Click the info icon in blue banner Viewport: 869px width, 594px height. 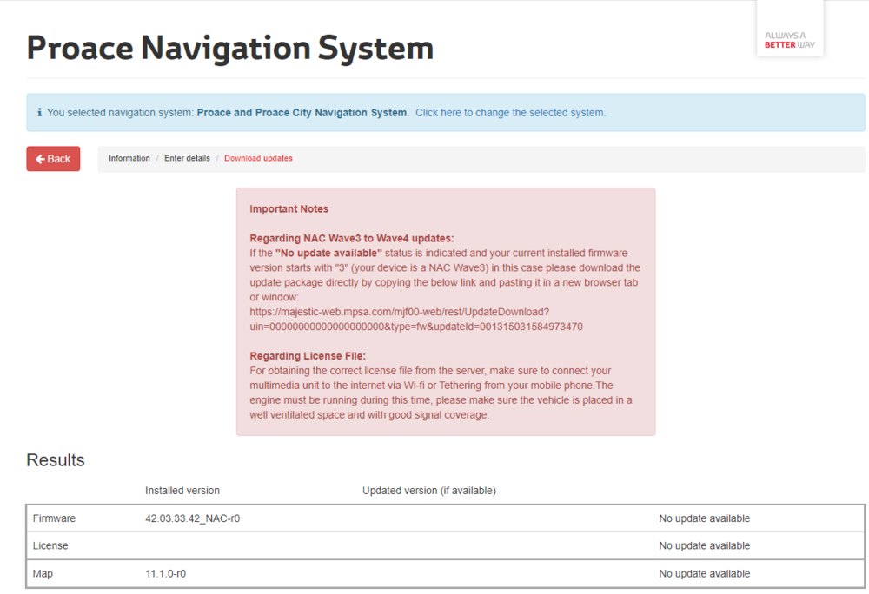click(39, 112)
